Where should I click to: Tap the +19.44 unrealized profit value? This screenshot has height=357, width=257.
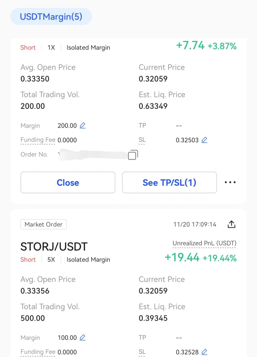click(x=182, y=258)
